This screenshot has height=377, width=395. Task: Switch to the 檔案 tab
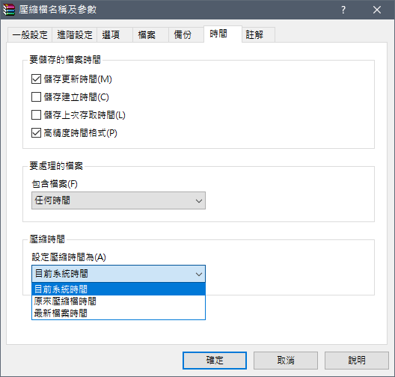[150, 34]
